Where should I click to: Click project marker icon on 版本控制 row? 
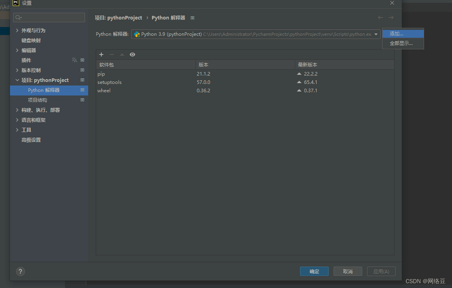pos(83,70)
